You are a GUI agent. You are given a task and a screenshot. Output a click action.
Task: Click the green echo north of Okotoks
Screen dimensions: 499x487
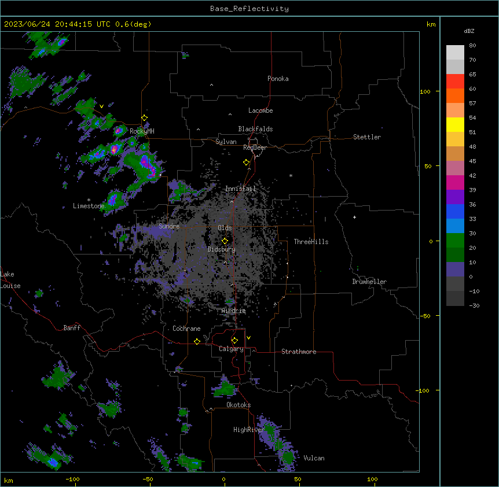(x=225, y=389)
